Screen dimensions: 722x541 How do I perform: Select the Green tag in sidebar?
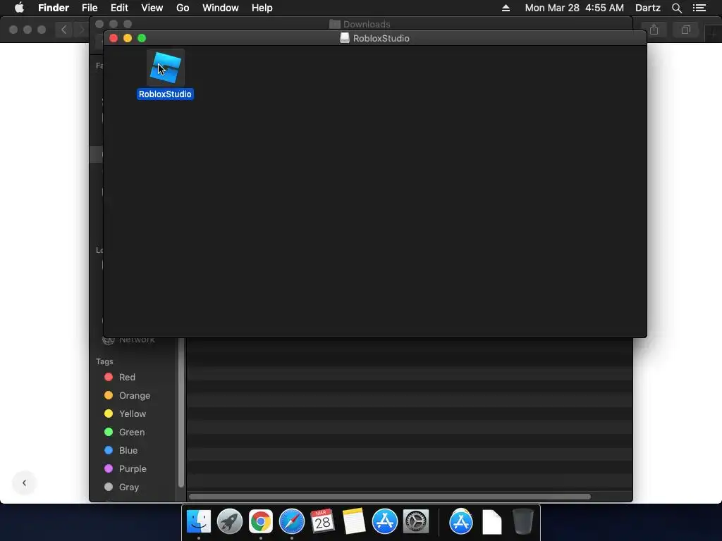pyautogui.click(x=124, y=433)
